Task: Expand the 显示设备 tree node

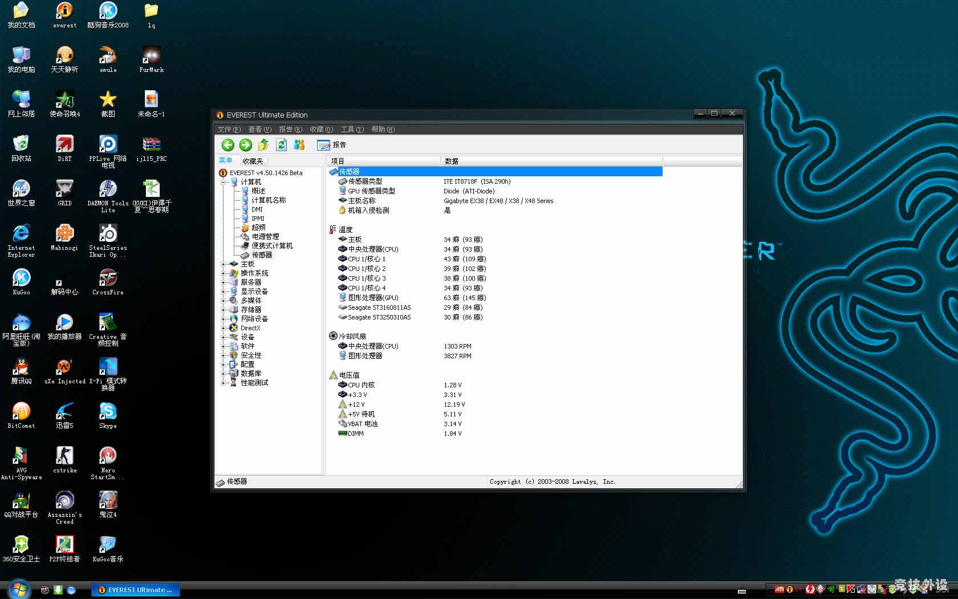Action: [x=224, y=292]
